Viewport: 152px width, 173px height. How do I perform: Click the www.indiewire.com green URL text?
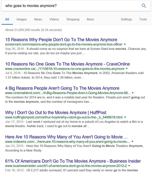[68, 141]
